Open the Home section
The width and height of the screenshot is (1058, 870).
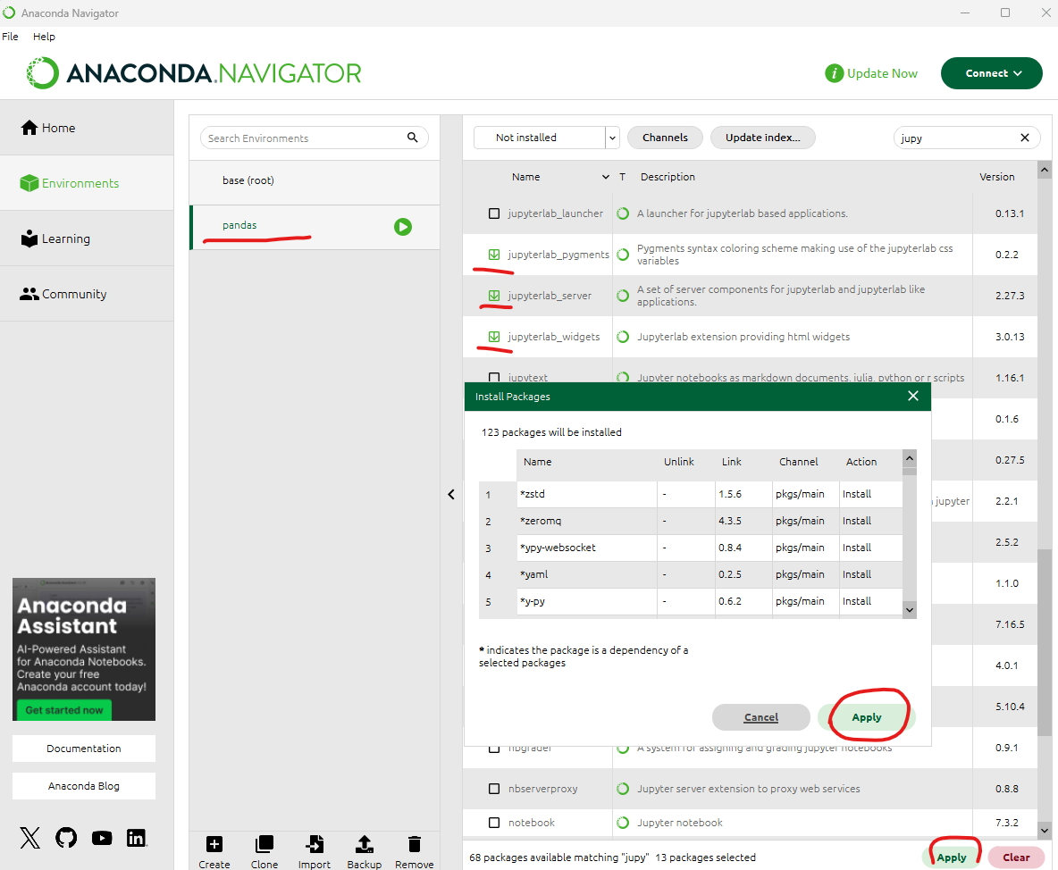87,128
